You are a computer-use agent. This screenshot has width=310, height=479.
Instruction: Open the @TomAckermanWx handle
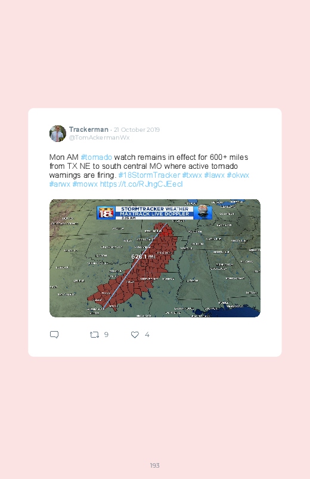100,137
